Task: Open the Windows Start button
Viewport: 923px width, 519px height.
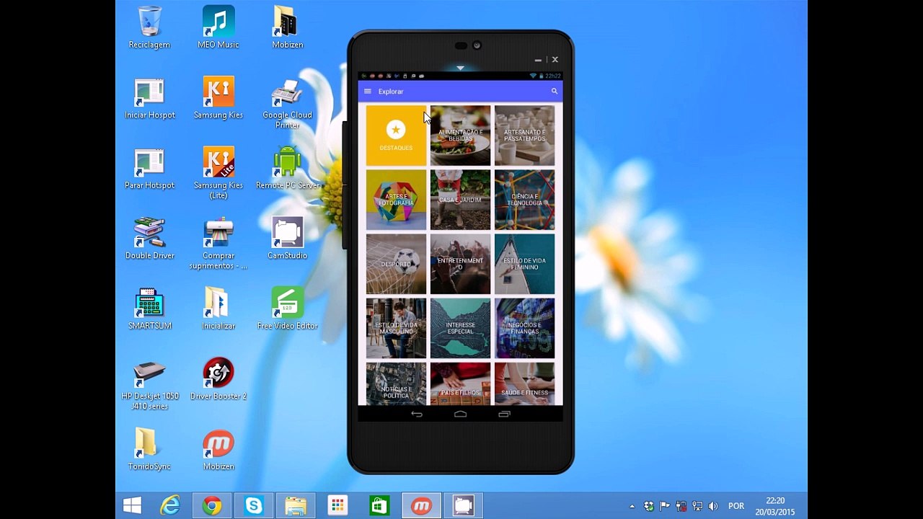Action: tap(132, 505)
